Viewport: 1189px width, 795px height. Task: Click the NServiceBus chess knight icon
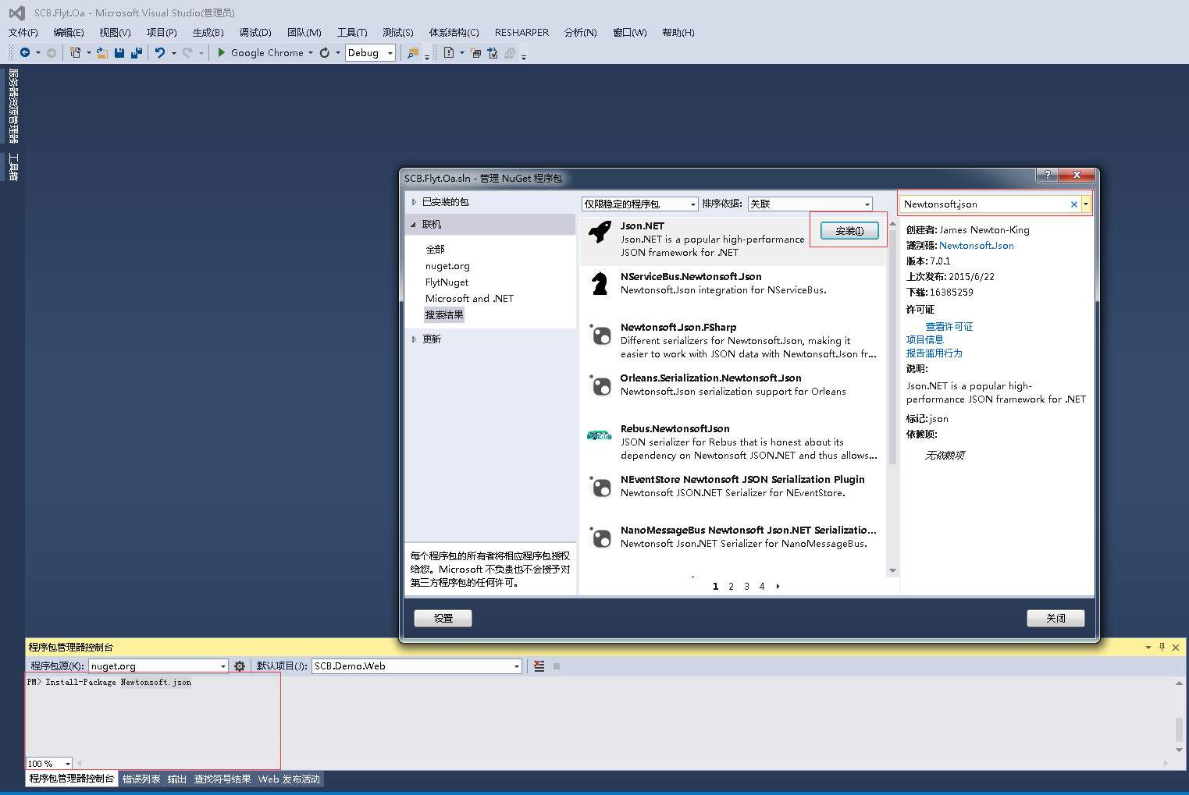pyautogui.click(x=600, y=283)
